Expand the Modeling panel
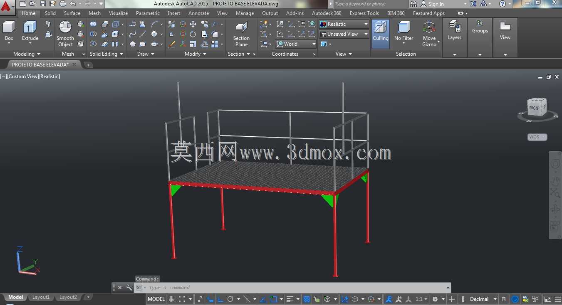Image resolution: width=562 pixels, height=305 pixels. click(27, 54)
